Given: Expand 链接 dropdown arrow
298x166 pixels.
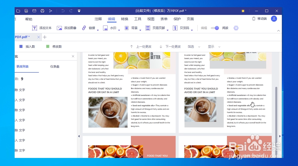Looking at the screenshot, I should pyautogui.click(x=98, y=30).
